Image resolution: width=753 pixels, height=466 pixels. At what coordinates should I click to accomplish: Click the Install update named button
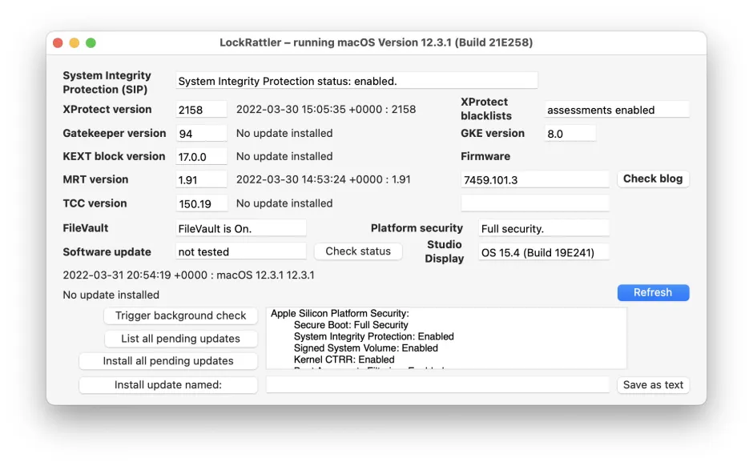point(168,385)
